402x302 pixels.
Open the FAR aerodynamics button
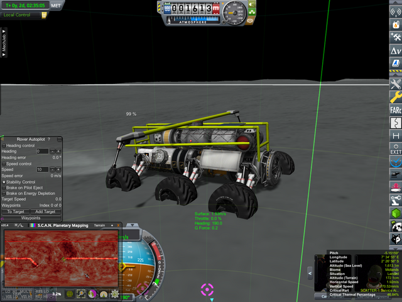point(396,110)
